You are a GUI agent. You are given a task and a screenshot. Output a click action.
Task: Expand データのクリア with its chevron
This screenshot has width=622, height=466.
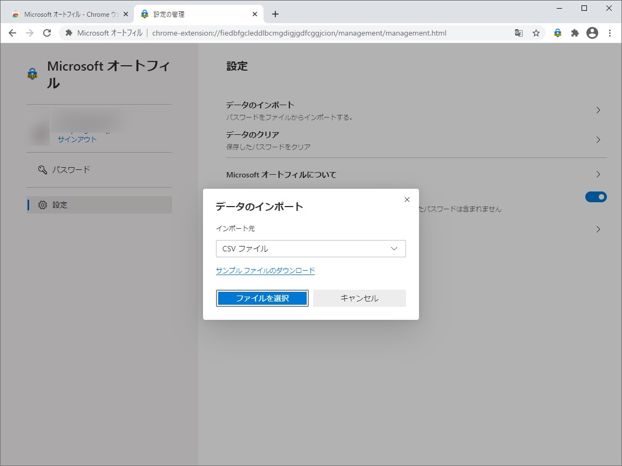point(598,140)
